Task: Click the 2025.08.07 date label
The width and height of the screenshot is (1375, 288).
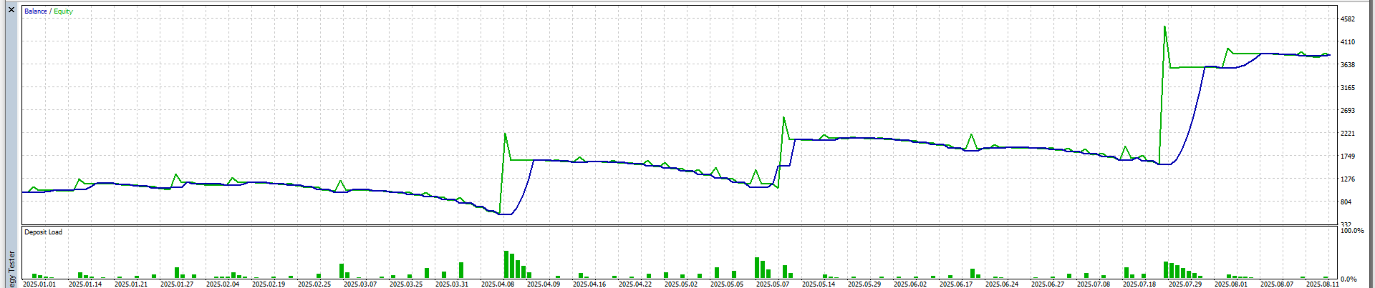Action: [1277, 284]
